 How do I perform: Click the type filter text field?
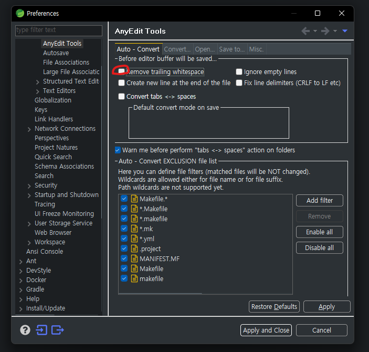click(59, 30)
